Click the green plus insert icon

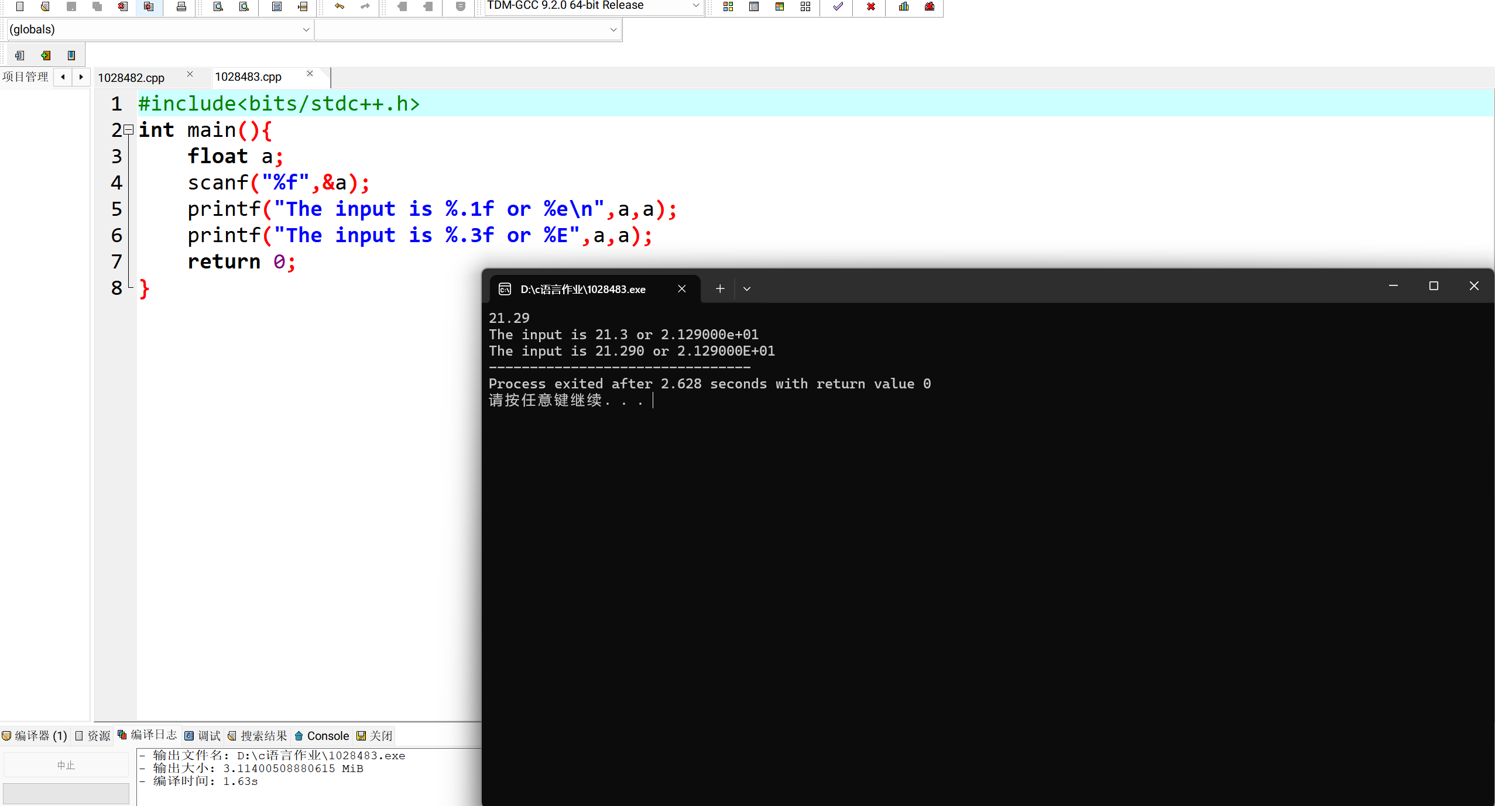45,56
